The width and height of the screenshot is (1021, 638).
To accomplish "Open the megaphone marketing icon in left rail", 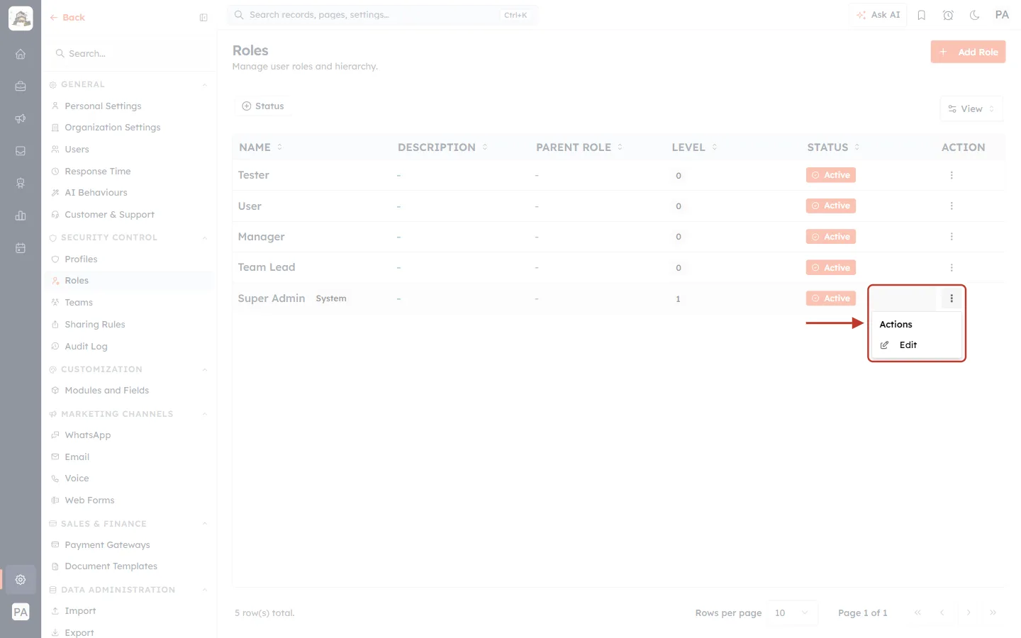I will (x=21, y=118).
